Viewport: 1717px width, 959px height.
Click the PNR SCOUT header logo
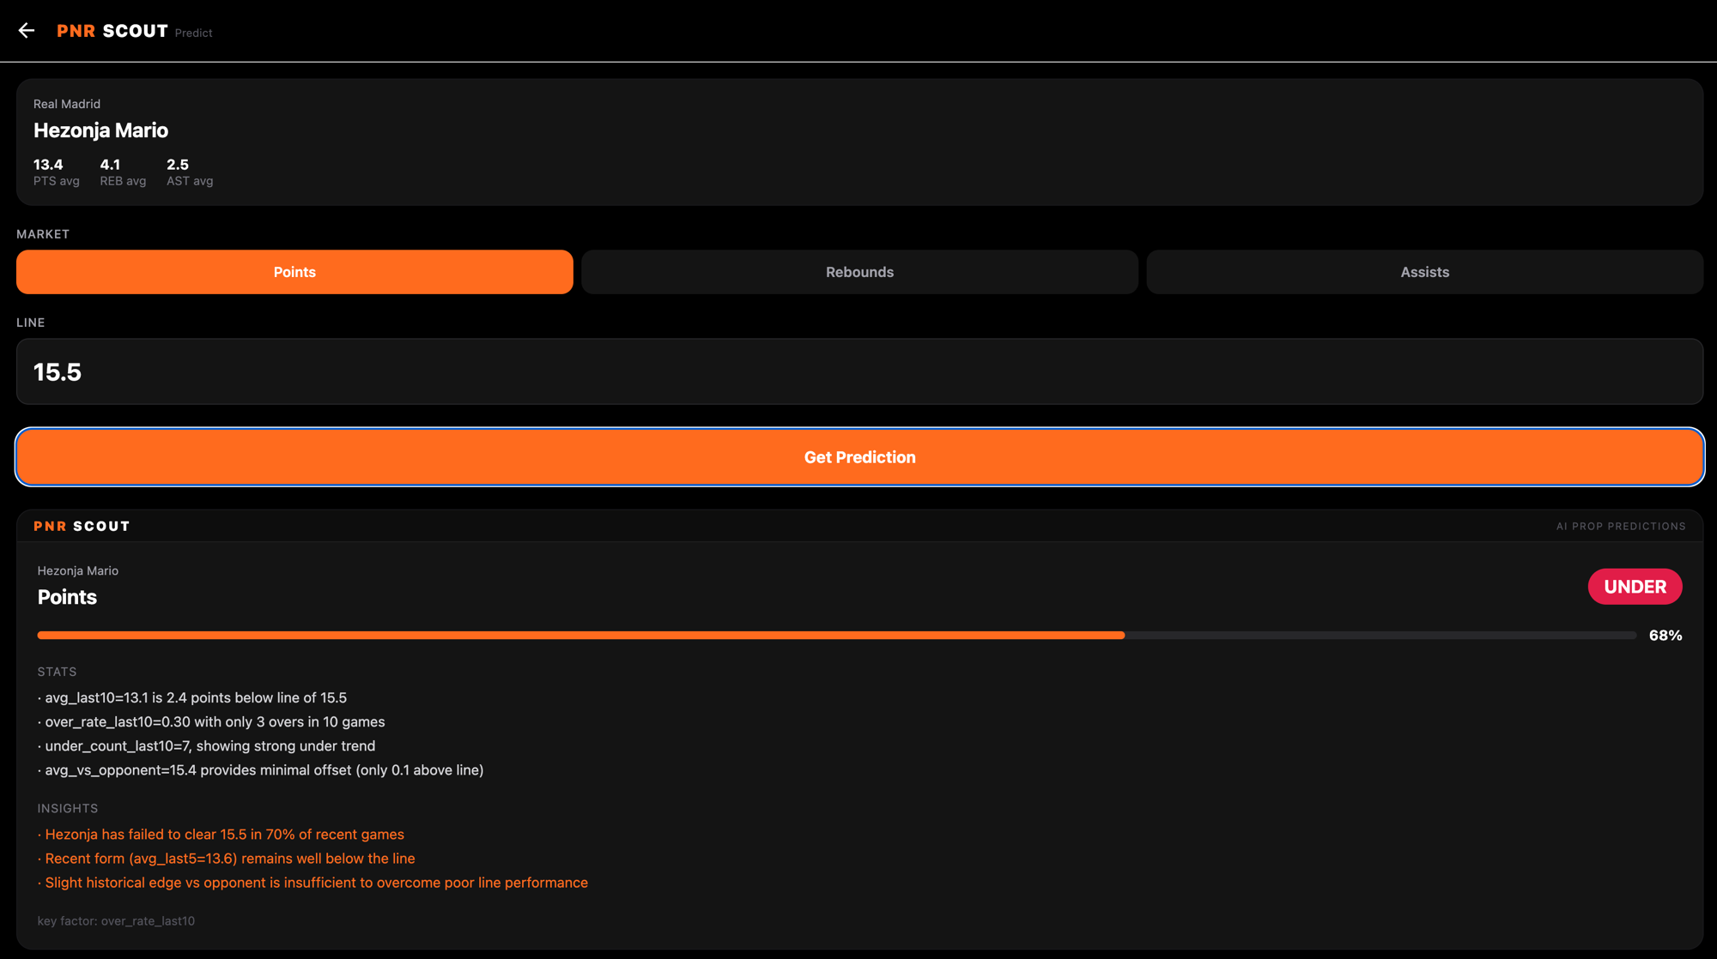point(112,31)
